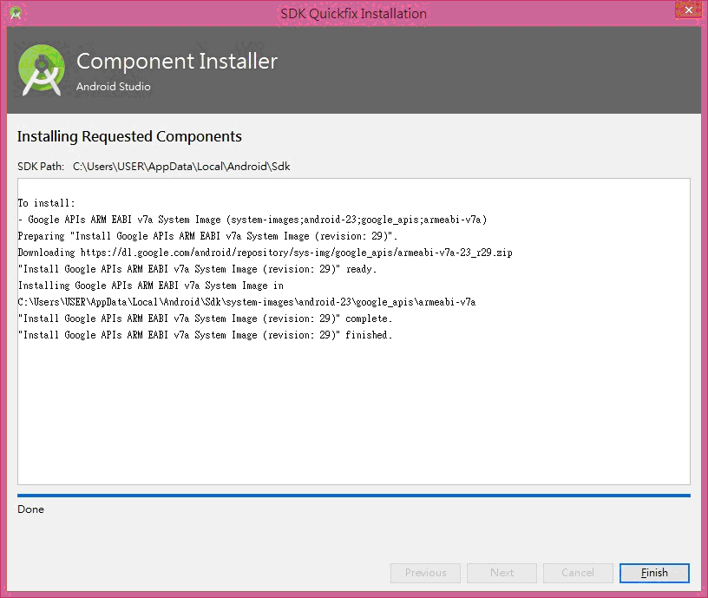The height and width of the screenshot is (598, 708).
Task: Click the 'Preparing "Install Google APIs…' log line
Action: [207, 236]
